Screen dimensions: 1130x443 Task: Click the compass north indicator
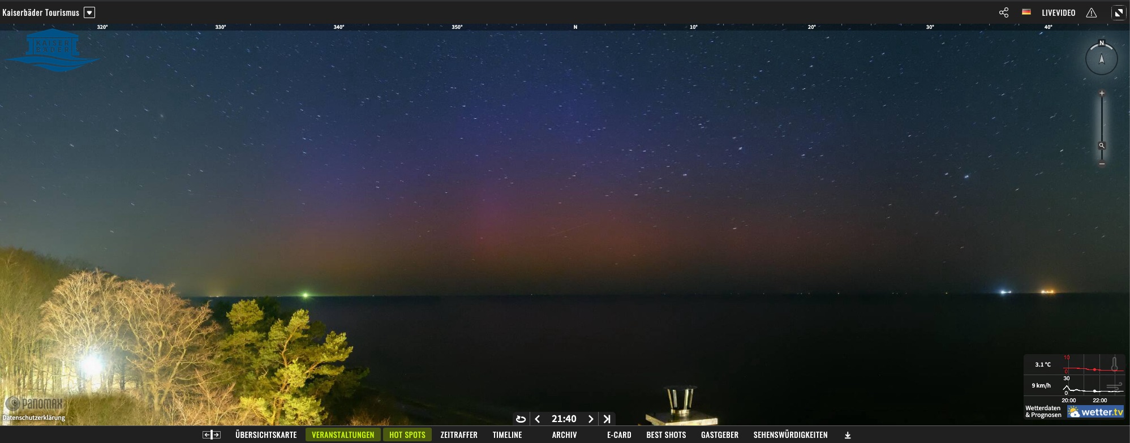(x=1101, y=58)
